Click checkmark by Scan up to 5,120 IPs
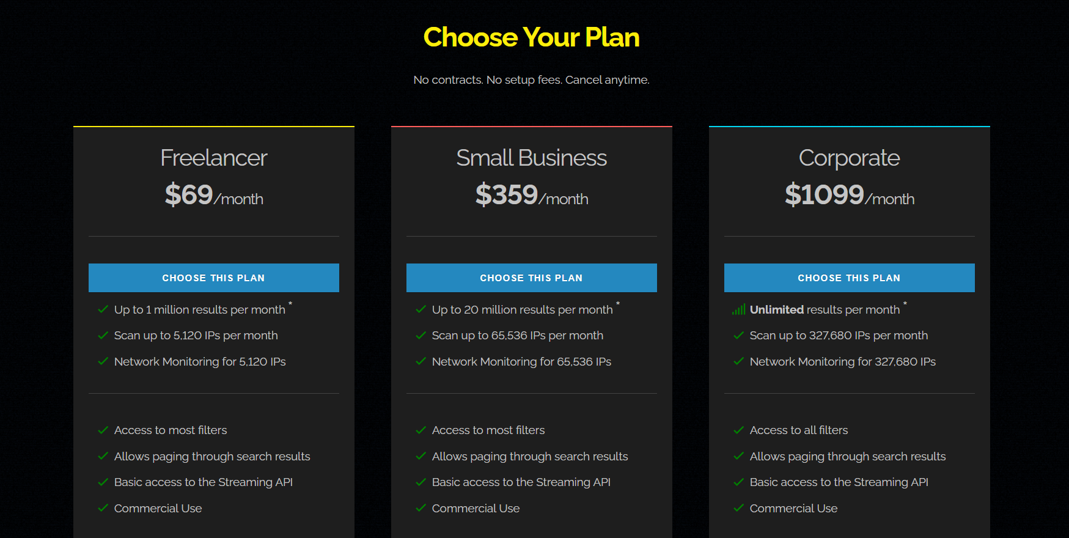 [103, 335]
